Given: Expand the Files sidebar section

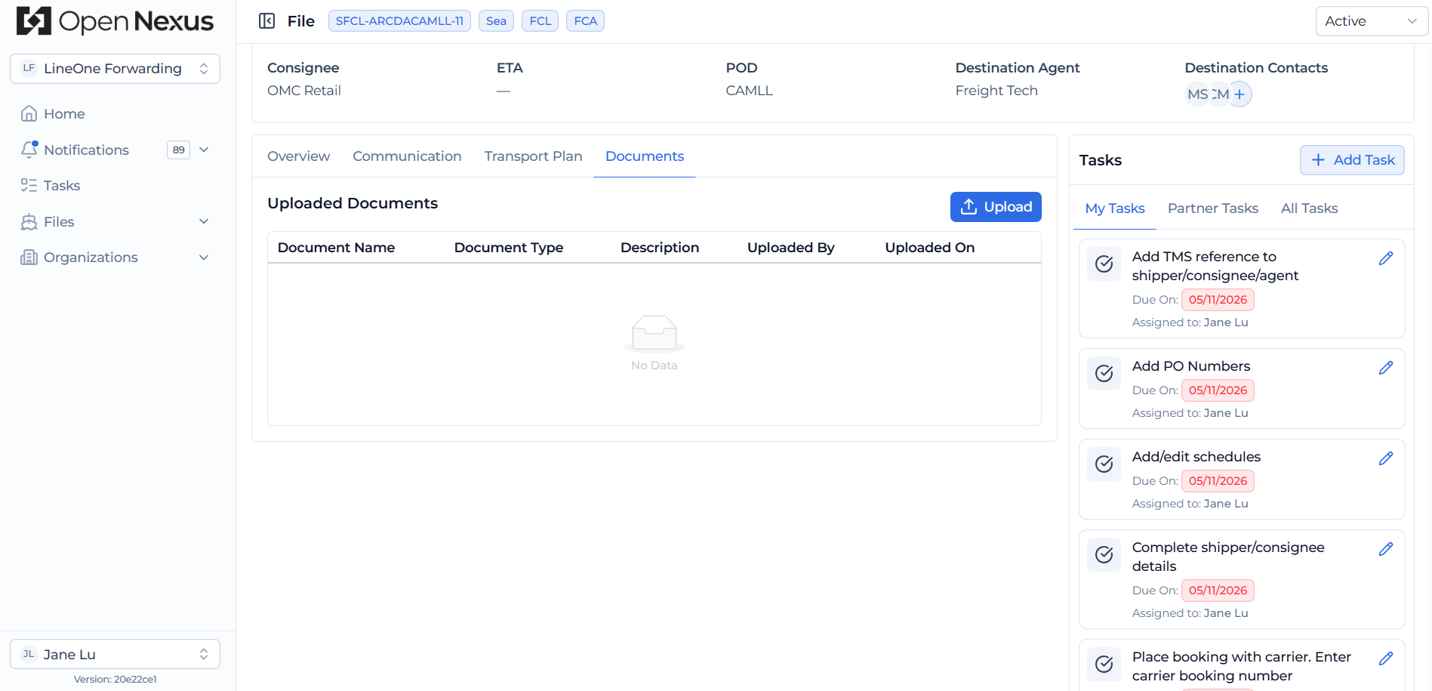Looking at the screenshot, I should point(204,221).
